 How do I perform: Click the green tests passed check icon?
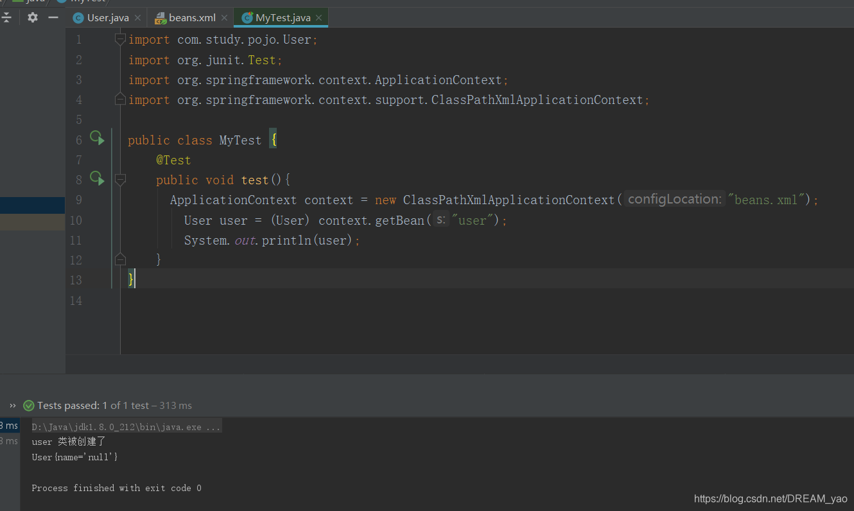pyautogui.click(x=28, y=406)
